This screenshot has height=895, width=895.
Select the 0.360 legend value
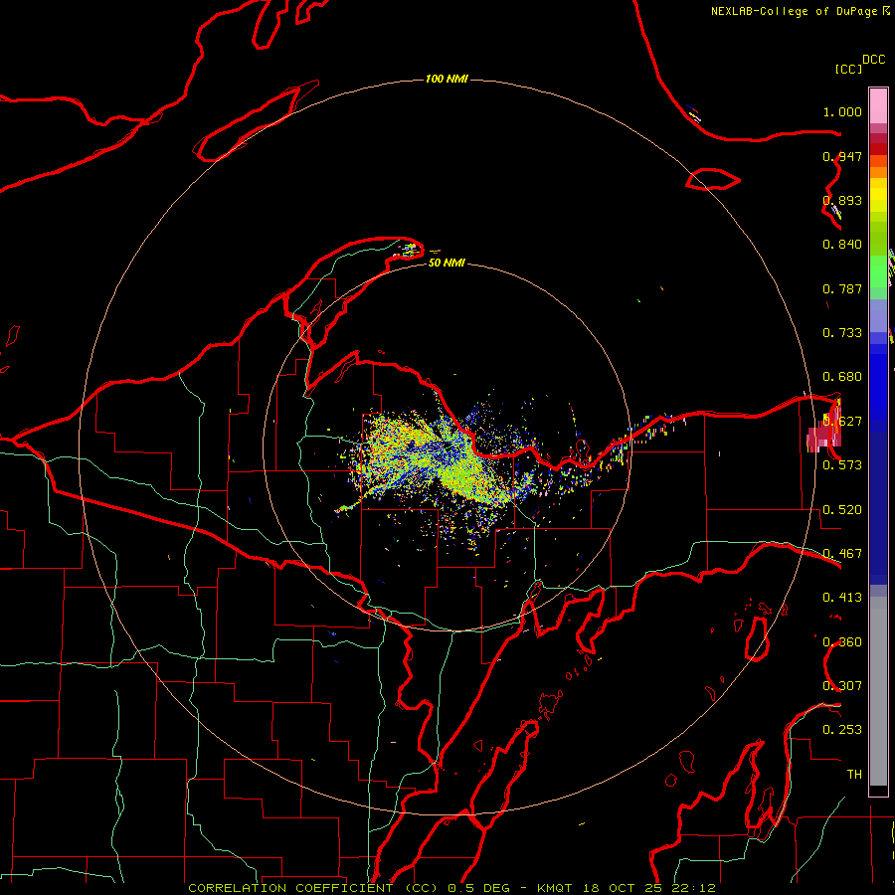click(x=842, y=642)
